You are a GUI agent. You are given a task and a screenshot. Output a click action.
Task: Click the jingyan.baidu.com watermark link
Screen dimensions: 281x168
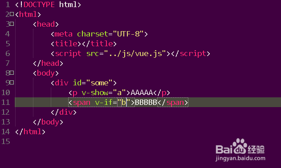(x=240, y=158)
